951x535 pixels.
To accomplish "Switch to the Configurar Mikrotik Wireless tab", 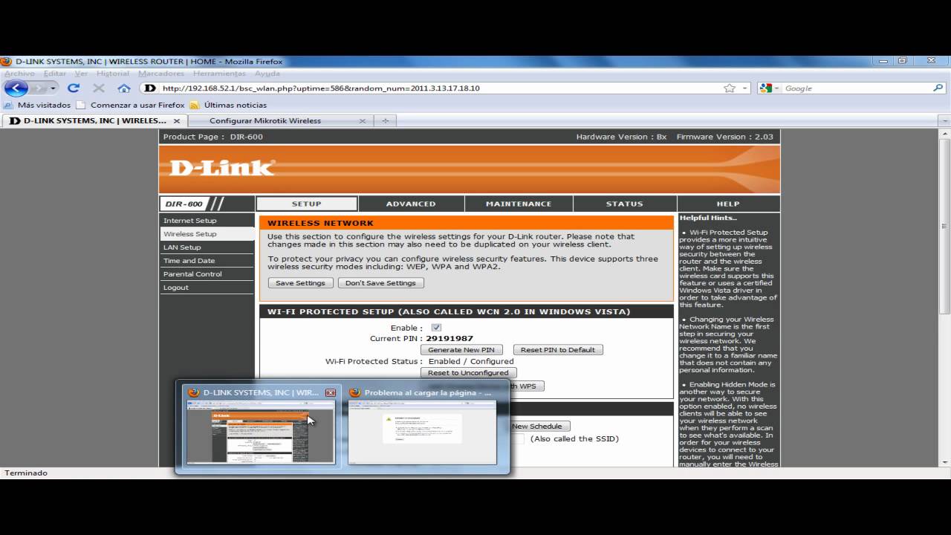I will (x=265, y=120).
